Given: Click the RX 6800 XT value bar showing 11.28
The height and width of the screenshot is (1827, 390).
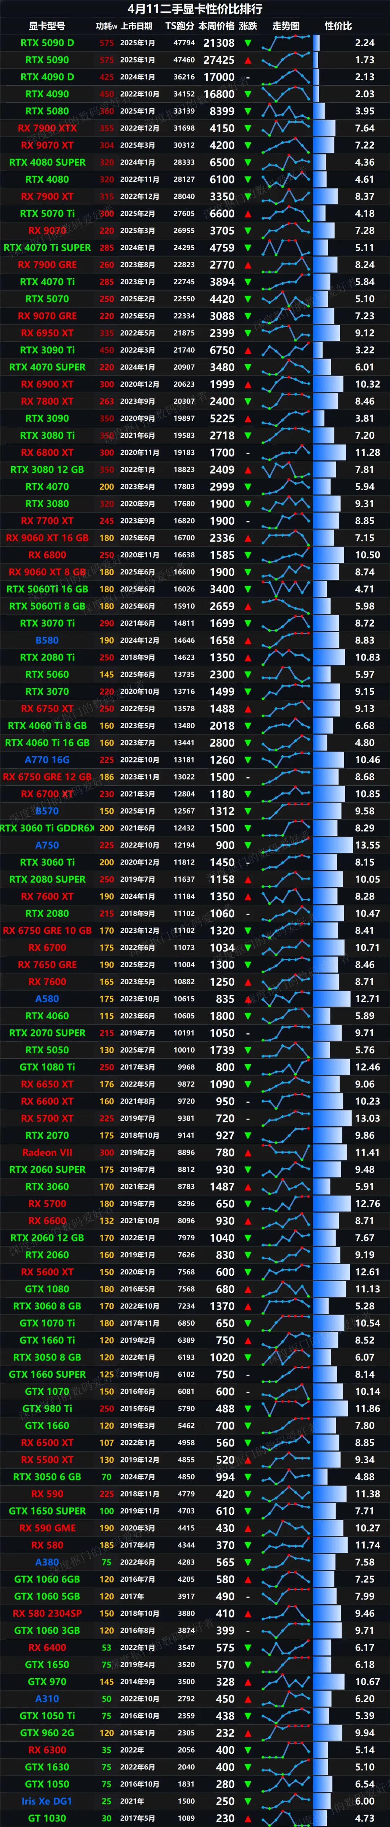Looking at the screenshot, I should point(329,452).
